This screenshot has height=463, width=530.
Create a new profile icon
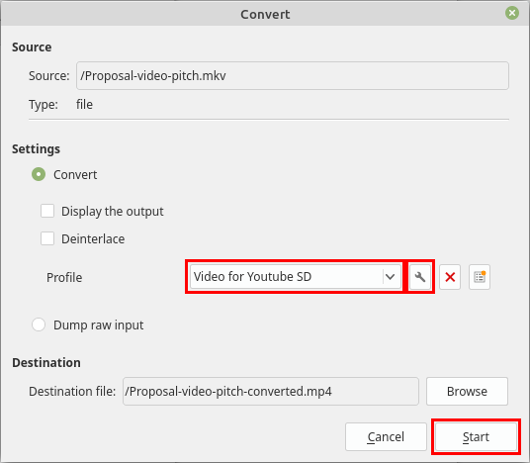pos(480,277)
